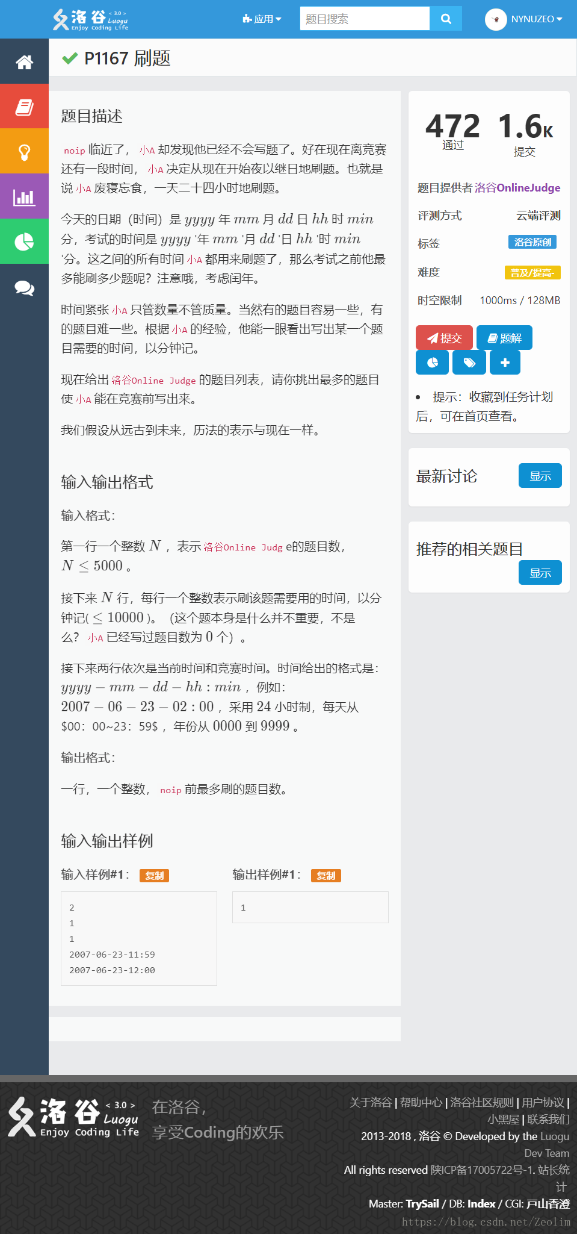Open the 题解 solutions button
Viewport: 577px width, 1234px height.
(504, 338)
